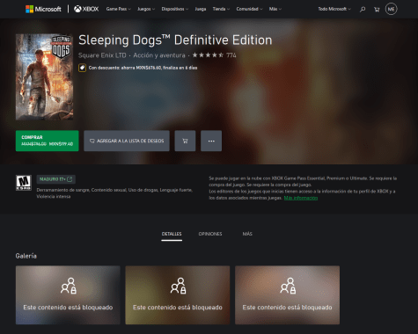Click the star rating 774
The image size is (418, 334).
(214, 55)
